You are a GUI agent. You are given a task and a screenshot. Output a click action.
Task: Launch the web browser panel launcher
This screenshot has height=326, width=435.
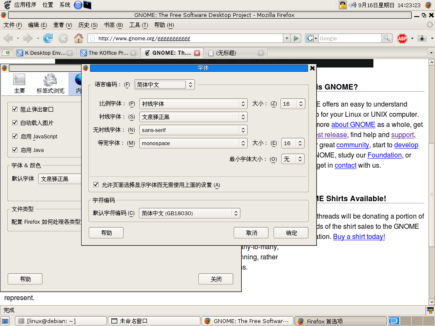point(78,5)
